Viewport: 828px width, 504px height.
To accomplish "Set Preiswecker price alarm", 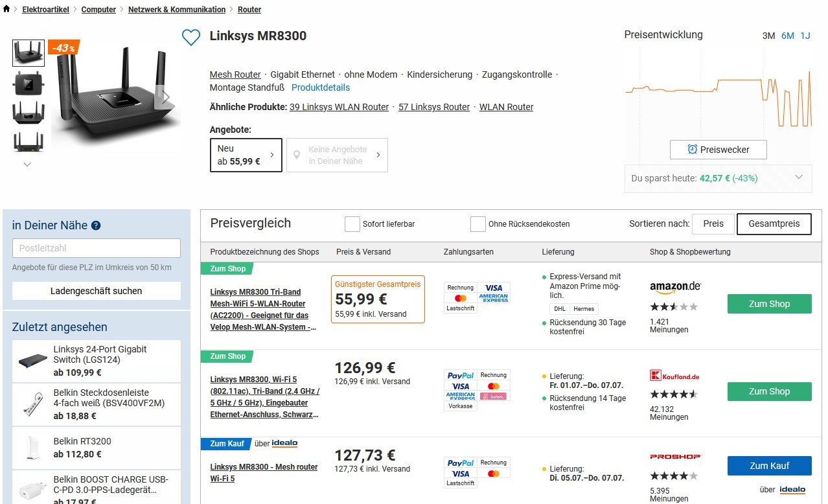I will 718,150.
